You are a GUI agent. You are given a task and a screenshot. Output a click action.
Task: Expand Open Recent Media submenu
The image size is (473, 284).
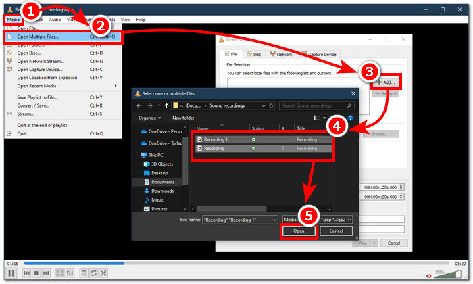pos(64,86)
